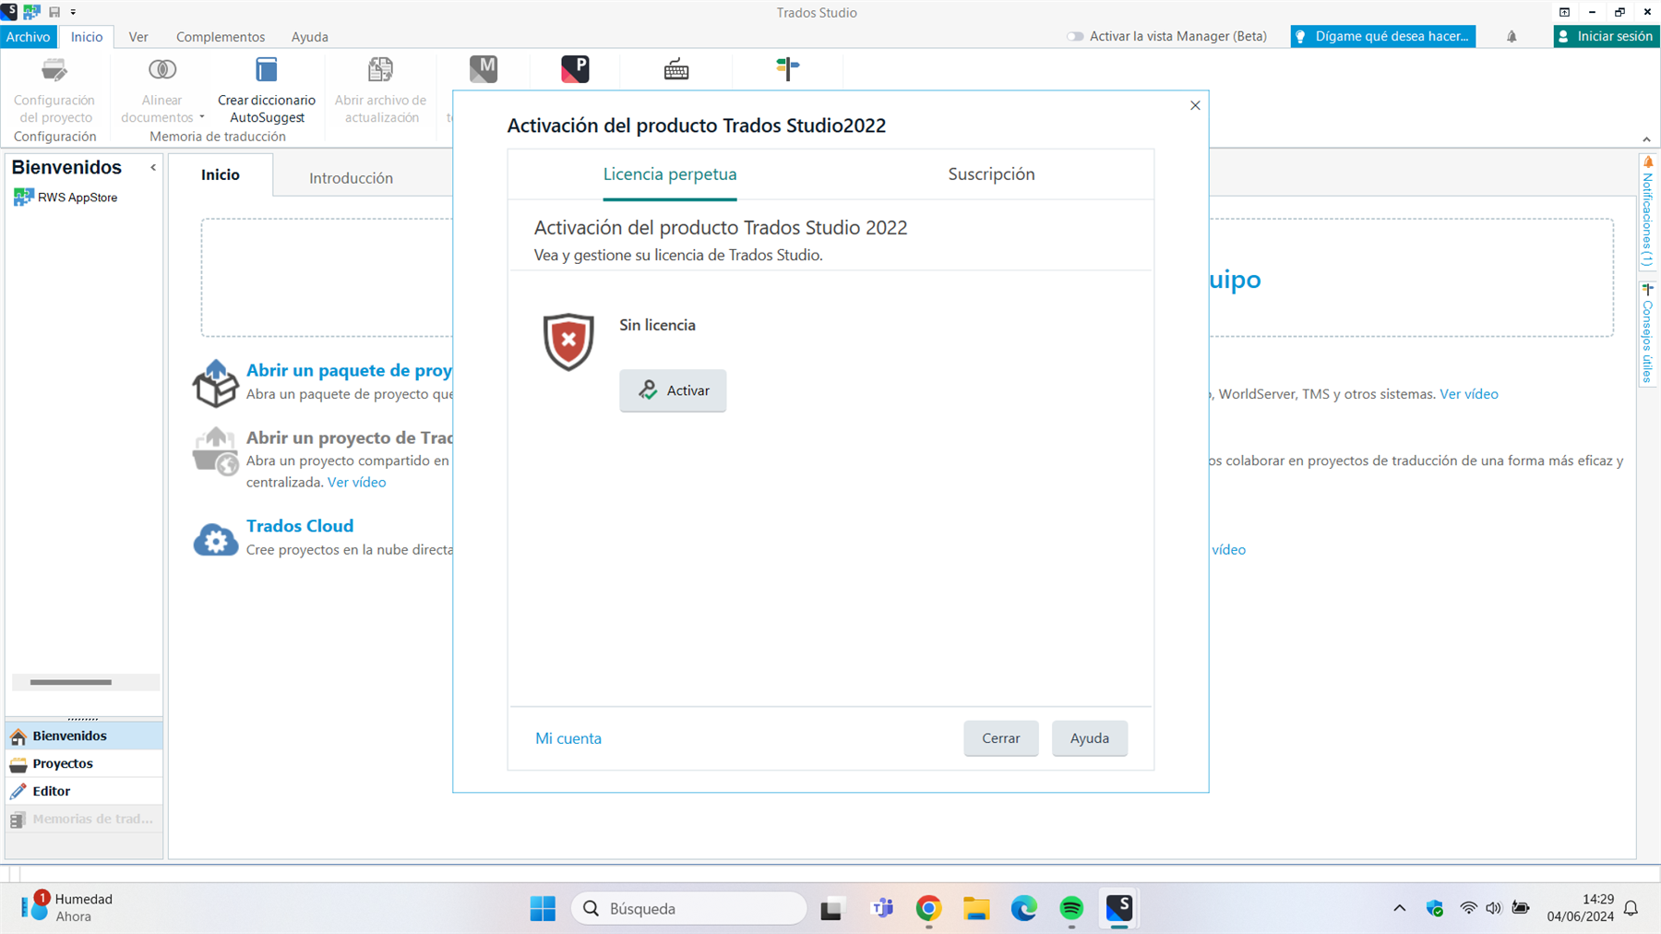The height and width of the screenshot is (934, 1661).
Task: Open RWS AppStore icon in quick access toolbar
Action: pyautogui.click(x=32, y=12)
